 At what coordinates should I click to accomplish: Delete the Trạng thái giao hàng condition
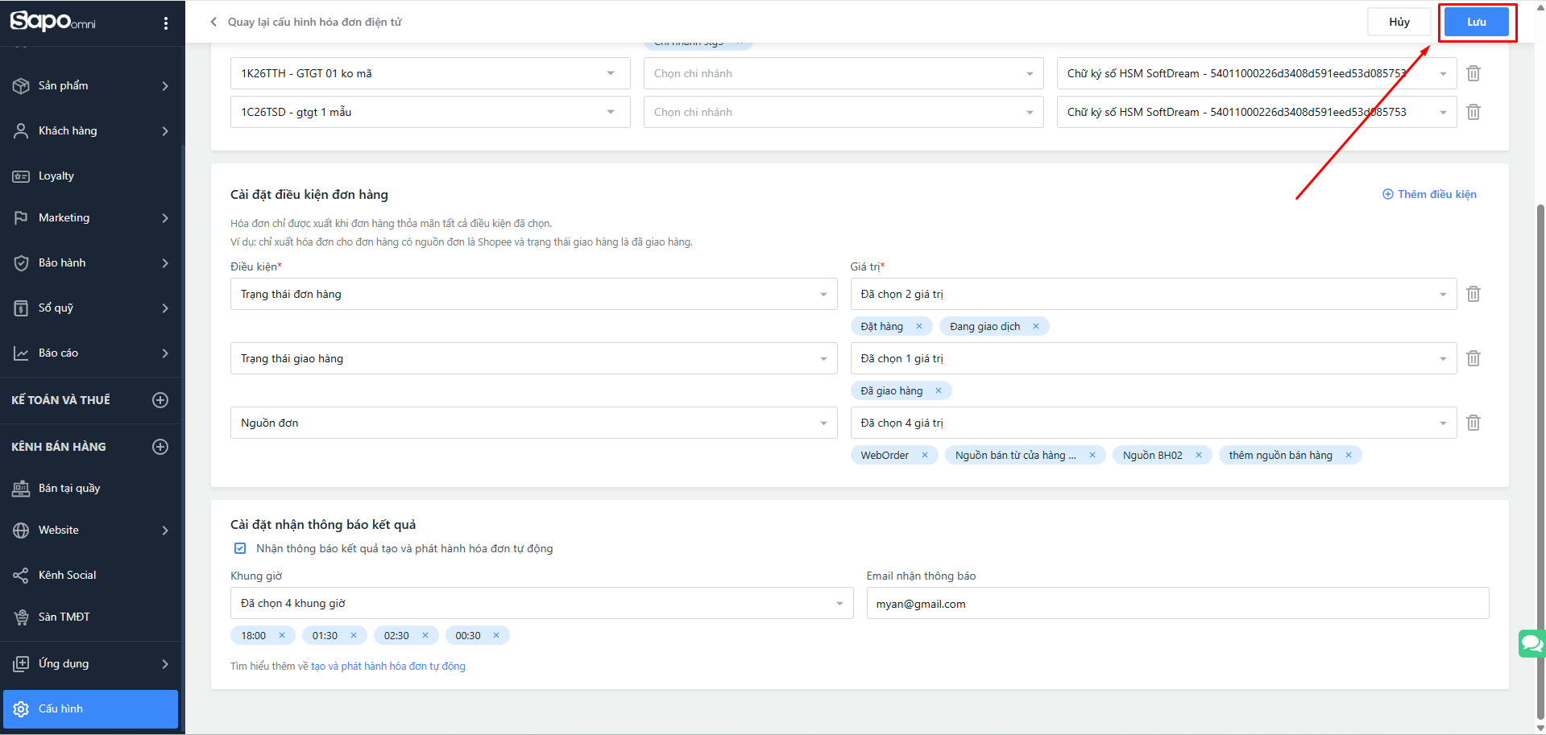click(x=1473, y=358)
